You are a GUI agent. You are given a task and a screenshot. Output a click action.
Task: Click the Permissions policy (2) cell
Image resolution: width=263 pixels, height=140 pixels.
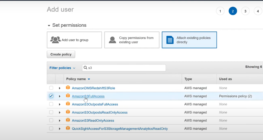pyautogui.click(x=235, y=96)
